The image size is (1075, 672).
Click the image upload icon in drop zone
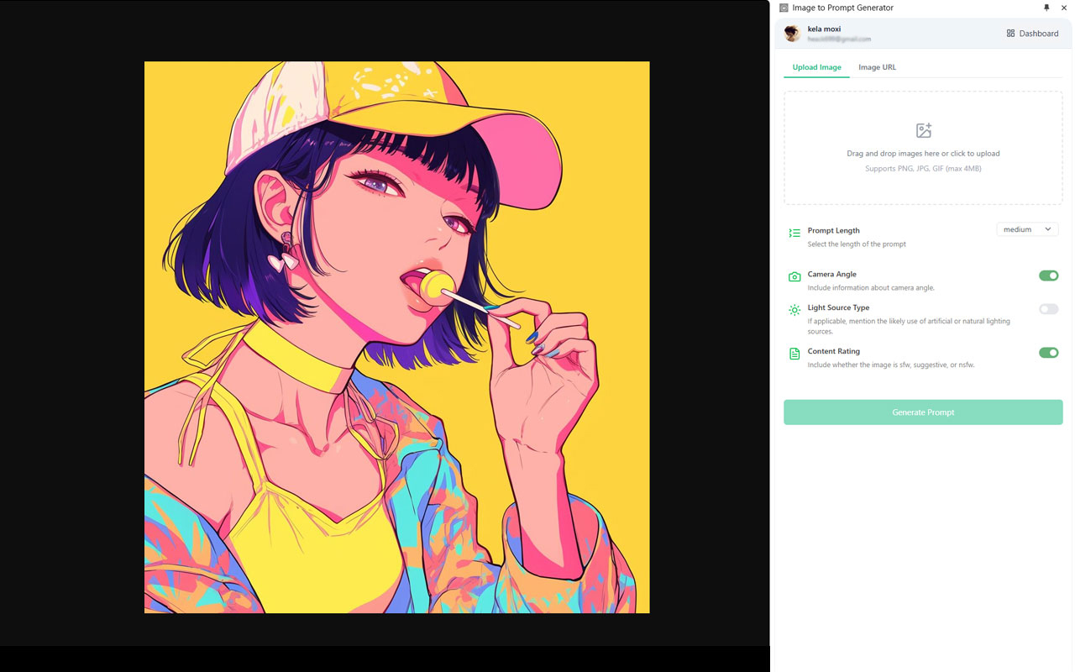click(924, 130)
